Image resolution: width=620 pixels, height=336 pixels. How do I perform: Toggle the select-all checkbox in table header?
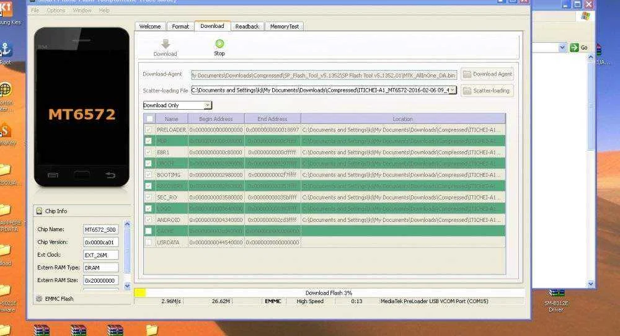click(x=149, y=118)
